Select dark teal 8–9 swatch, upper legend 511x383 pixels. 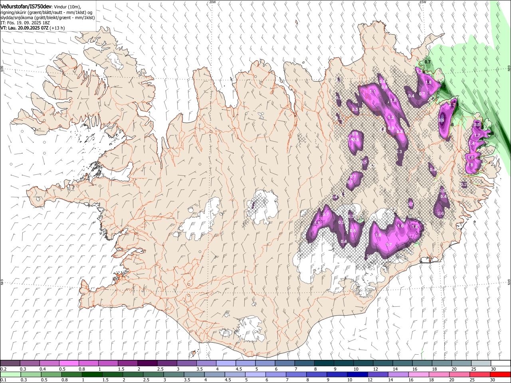coord(324,363)
